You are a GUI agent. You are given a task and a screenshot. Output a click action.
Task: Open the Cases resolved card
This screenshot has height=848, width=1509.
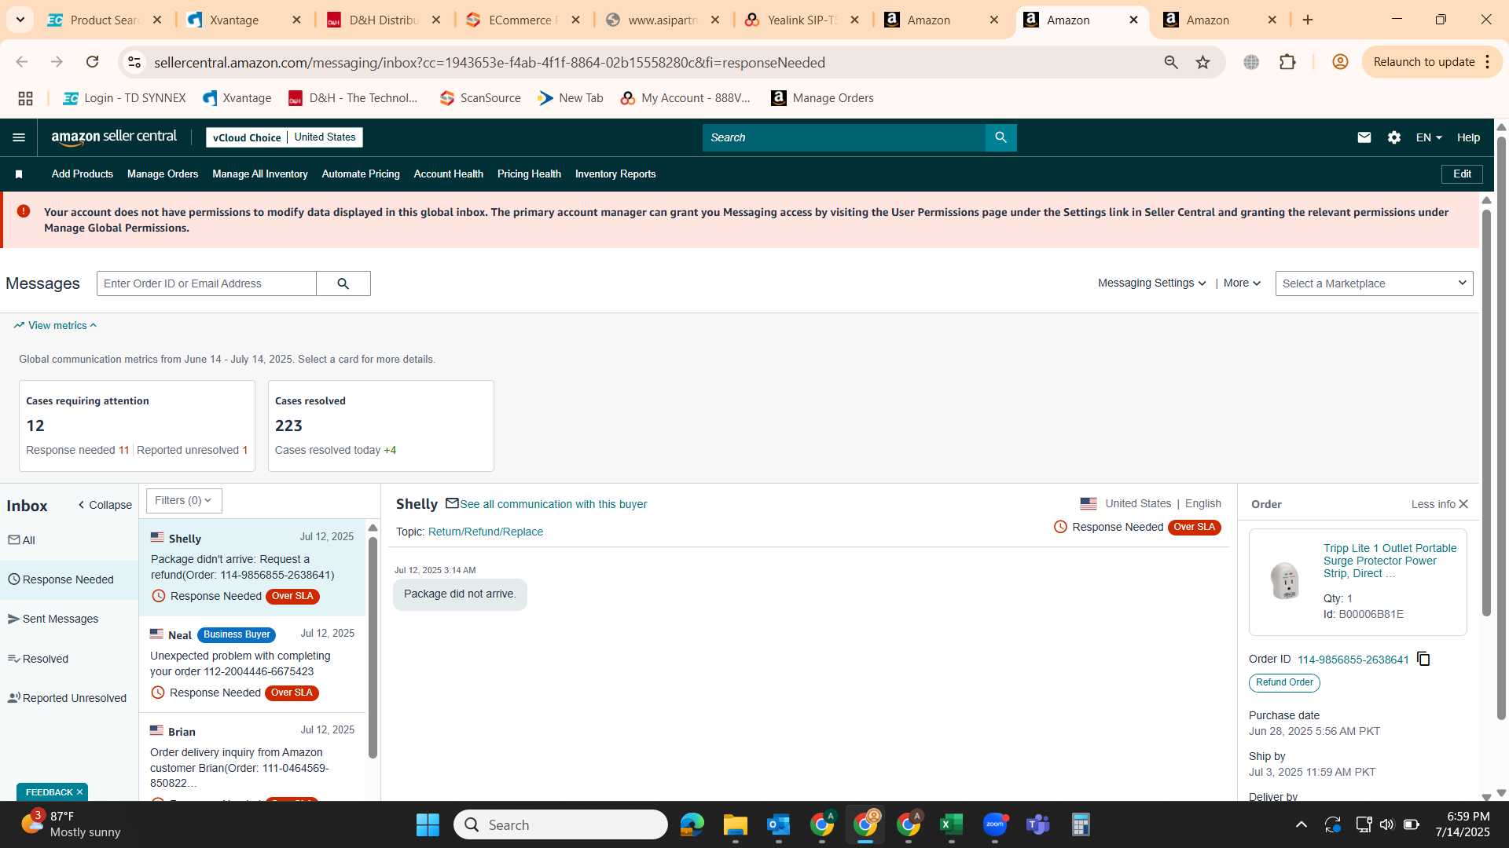[381, 426]
